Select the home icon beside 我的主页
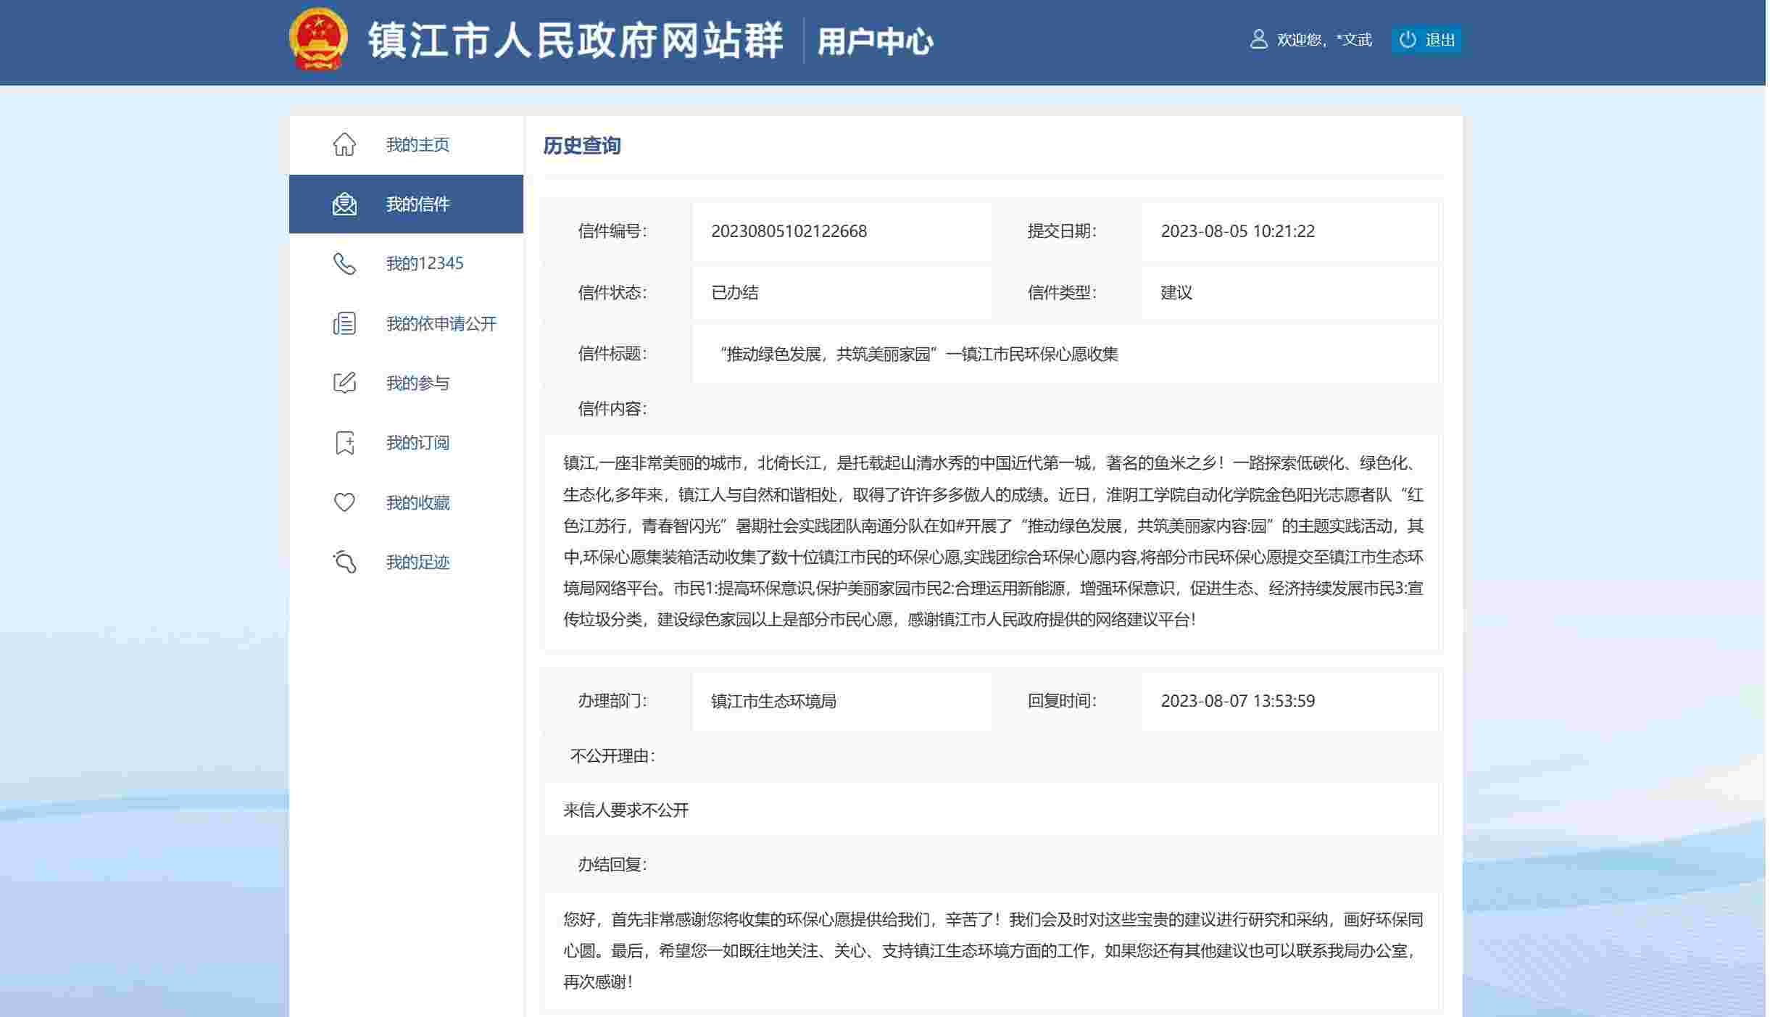 tap(345, 144)
